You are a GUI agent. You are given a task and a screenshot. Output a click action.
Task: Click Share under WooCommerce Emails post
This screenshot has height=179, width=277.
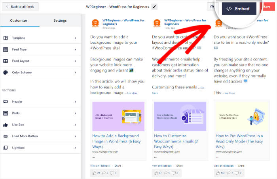[179, 166]
